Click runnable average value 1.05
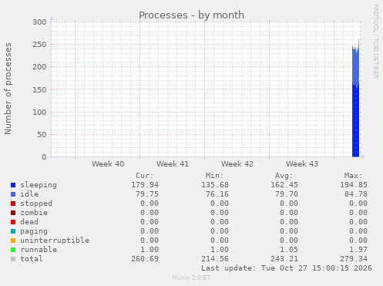 pyautogui.click(x=289, y=250)
